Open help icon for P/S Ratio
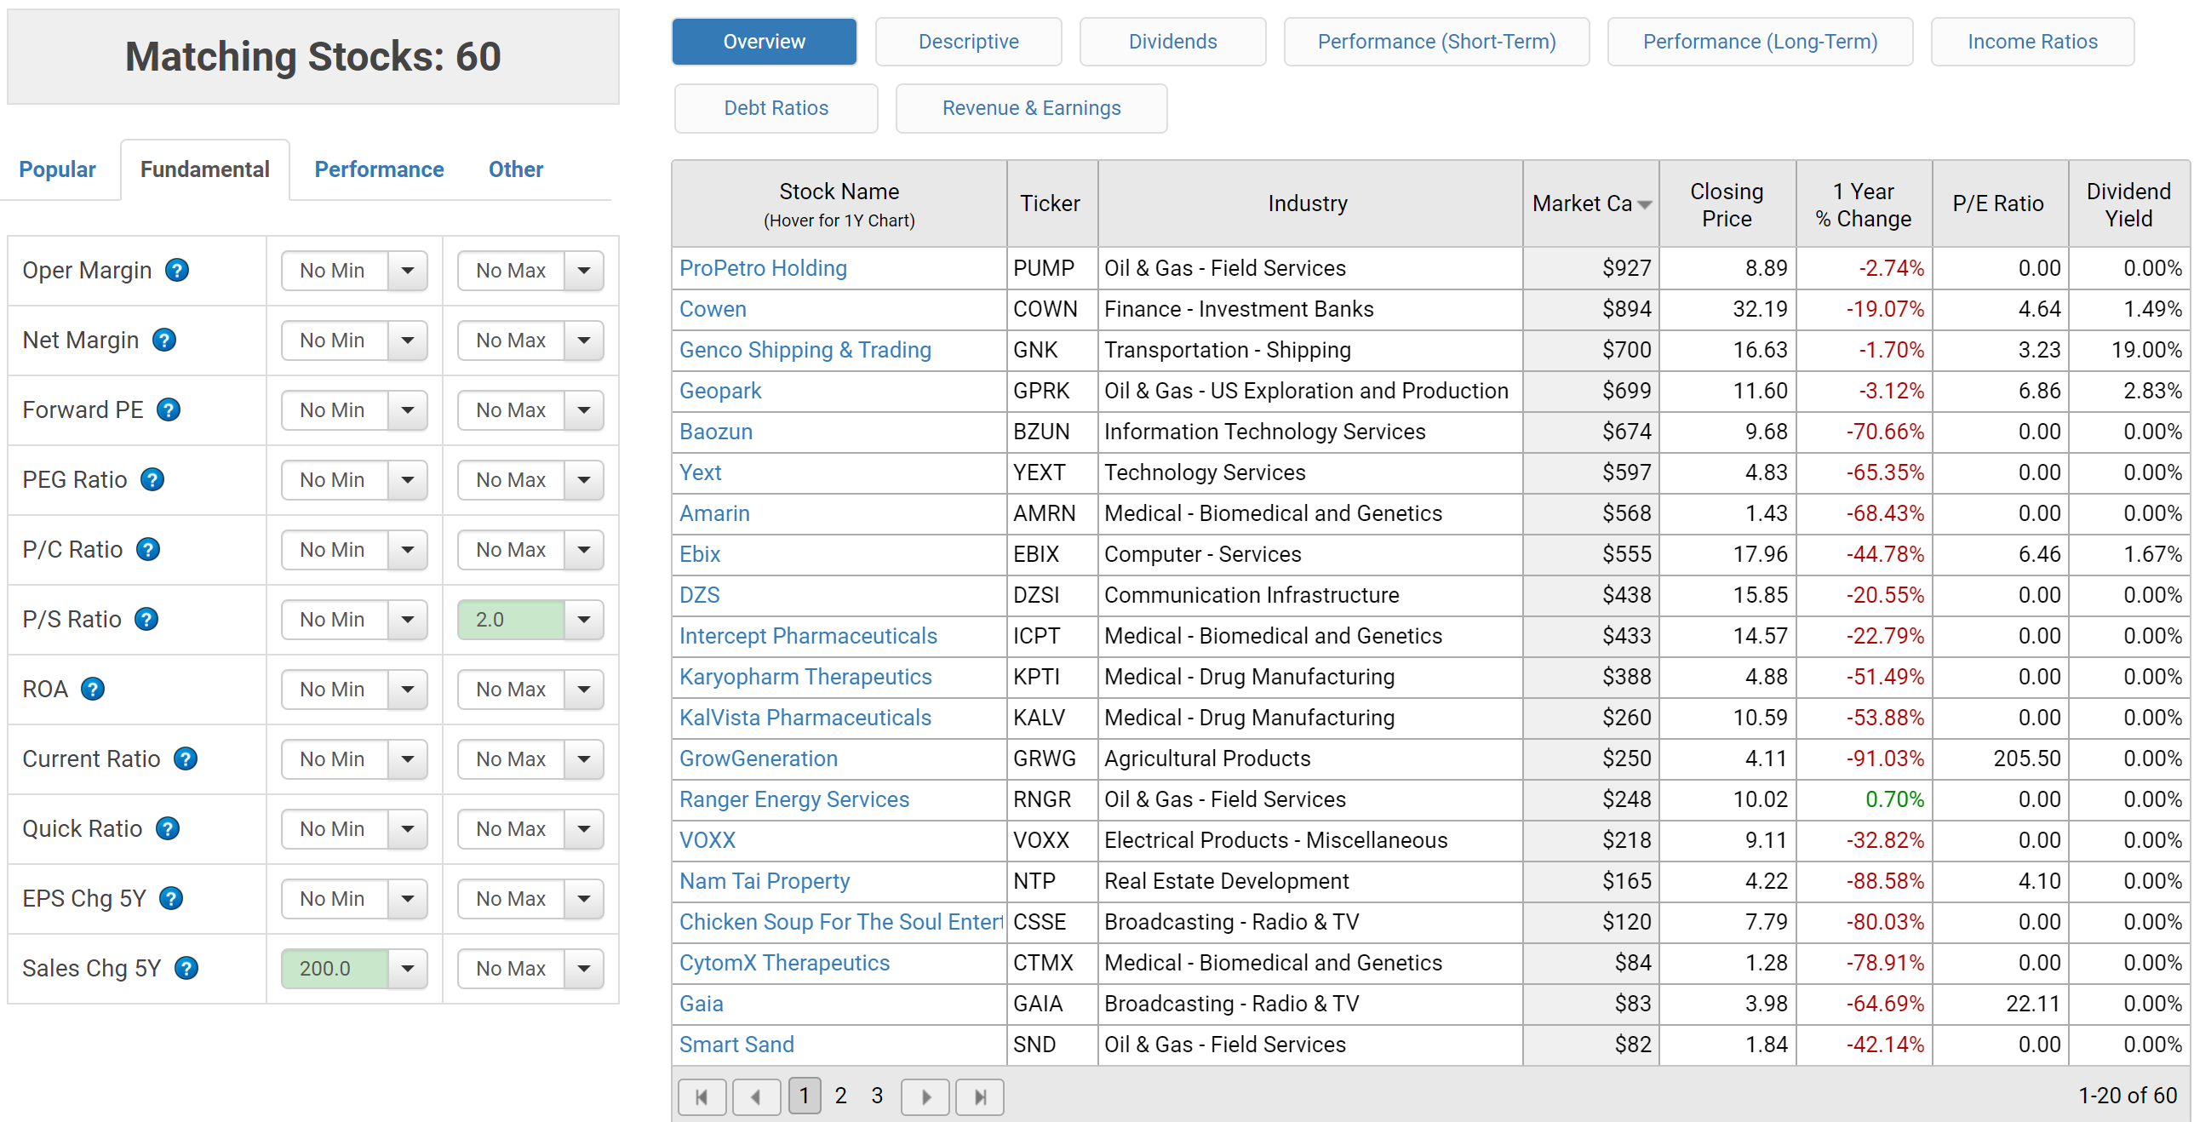Viewport: 2194px width, 1122px height. [146, 621]
